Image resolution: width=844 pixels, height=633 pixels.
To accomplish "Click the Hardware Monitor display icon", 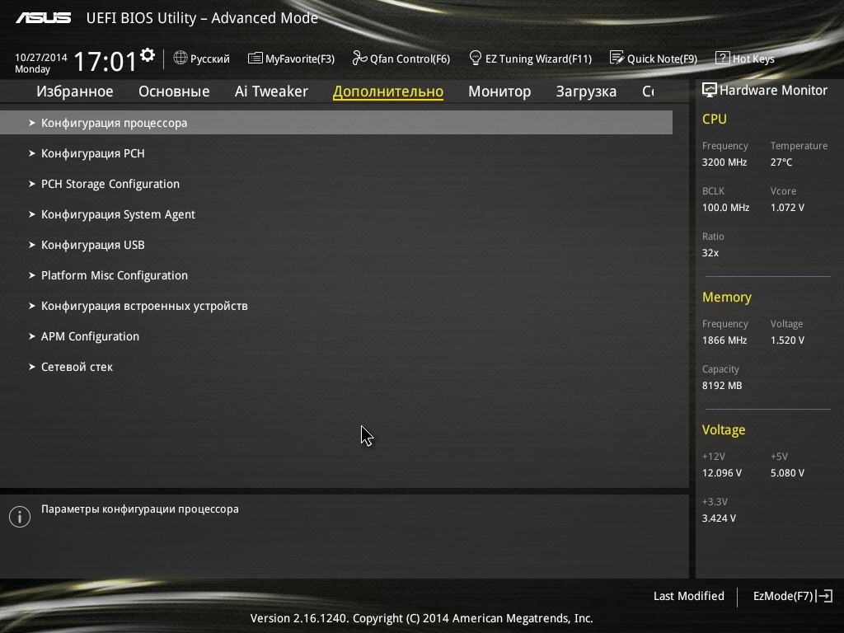I will click(710, 90).
